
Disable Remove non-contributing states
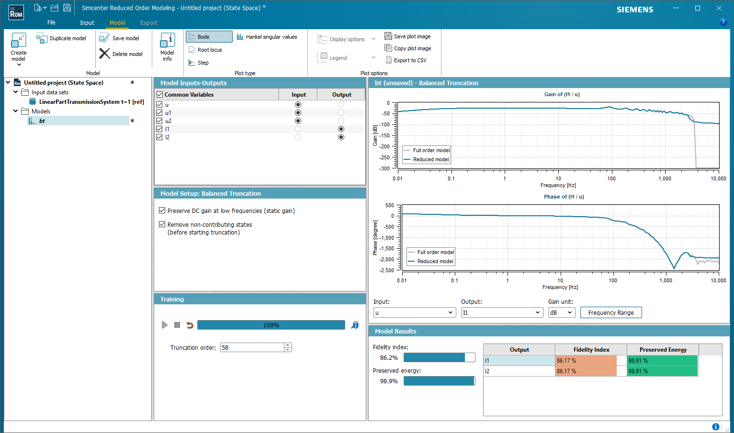point(162,224)
